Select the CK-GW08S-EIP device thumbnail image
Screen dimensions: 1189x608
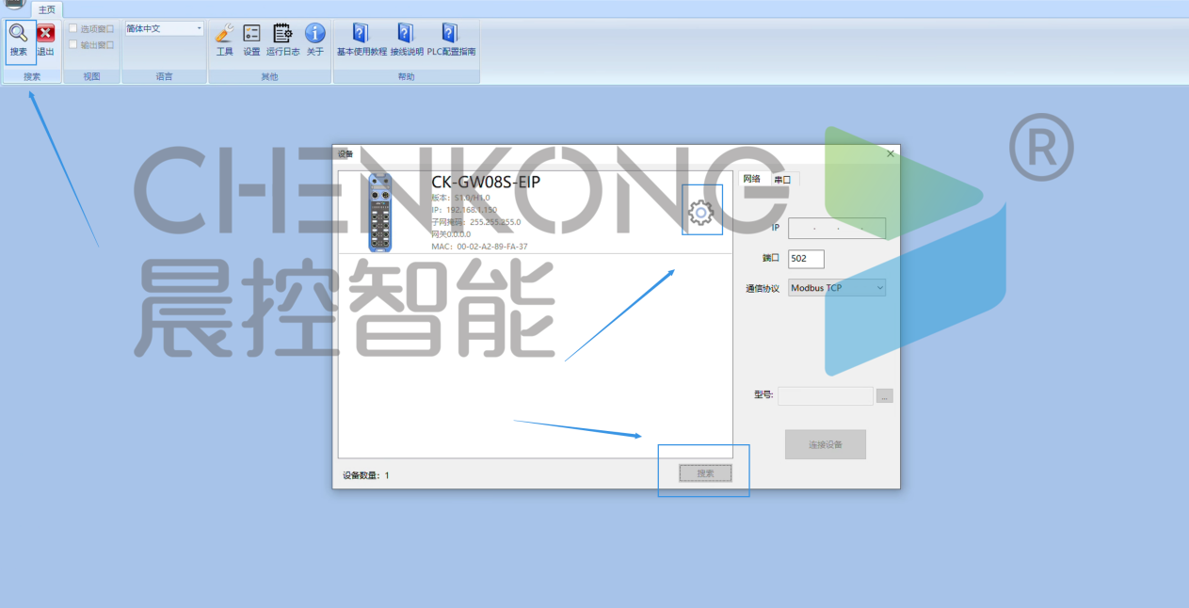click(380, 213)
